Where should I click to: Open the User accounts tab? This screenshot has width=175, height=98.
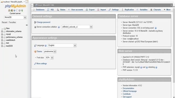(75, 10)
